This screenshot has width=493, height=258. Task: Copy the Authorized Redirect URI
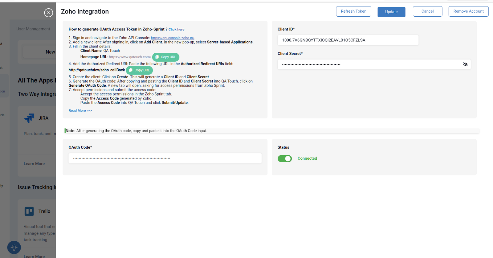[139, 70]
